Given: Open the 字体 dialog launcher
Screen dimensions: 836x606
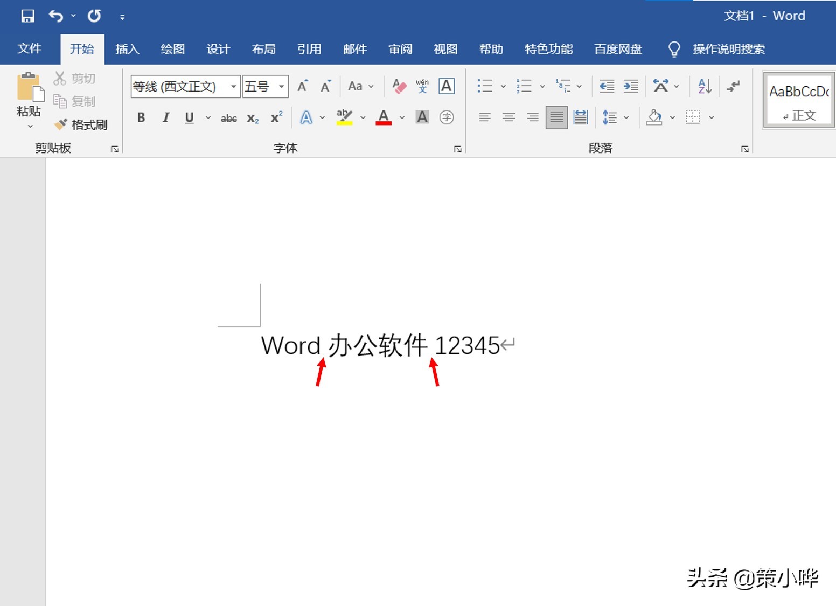Looking at the screenshot, I should (x=458, y=149).
